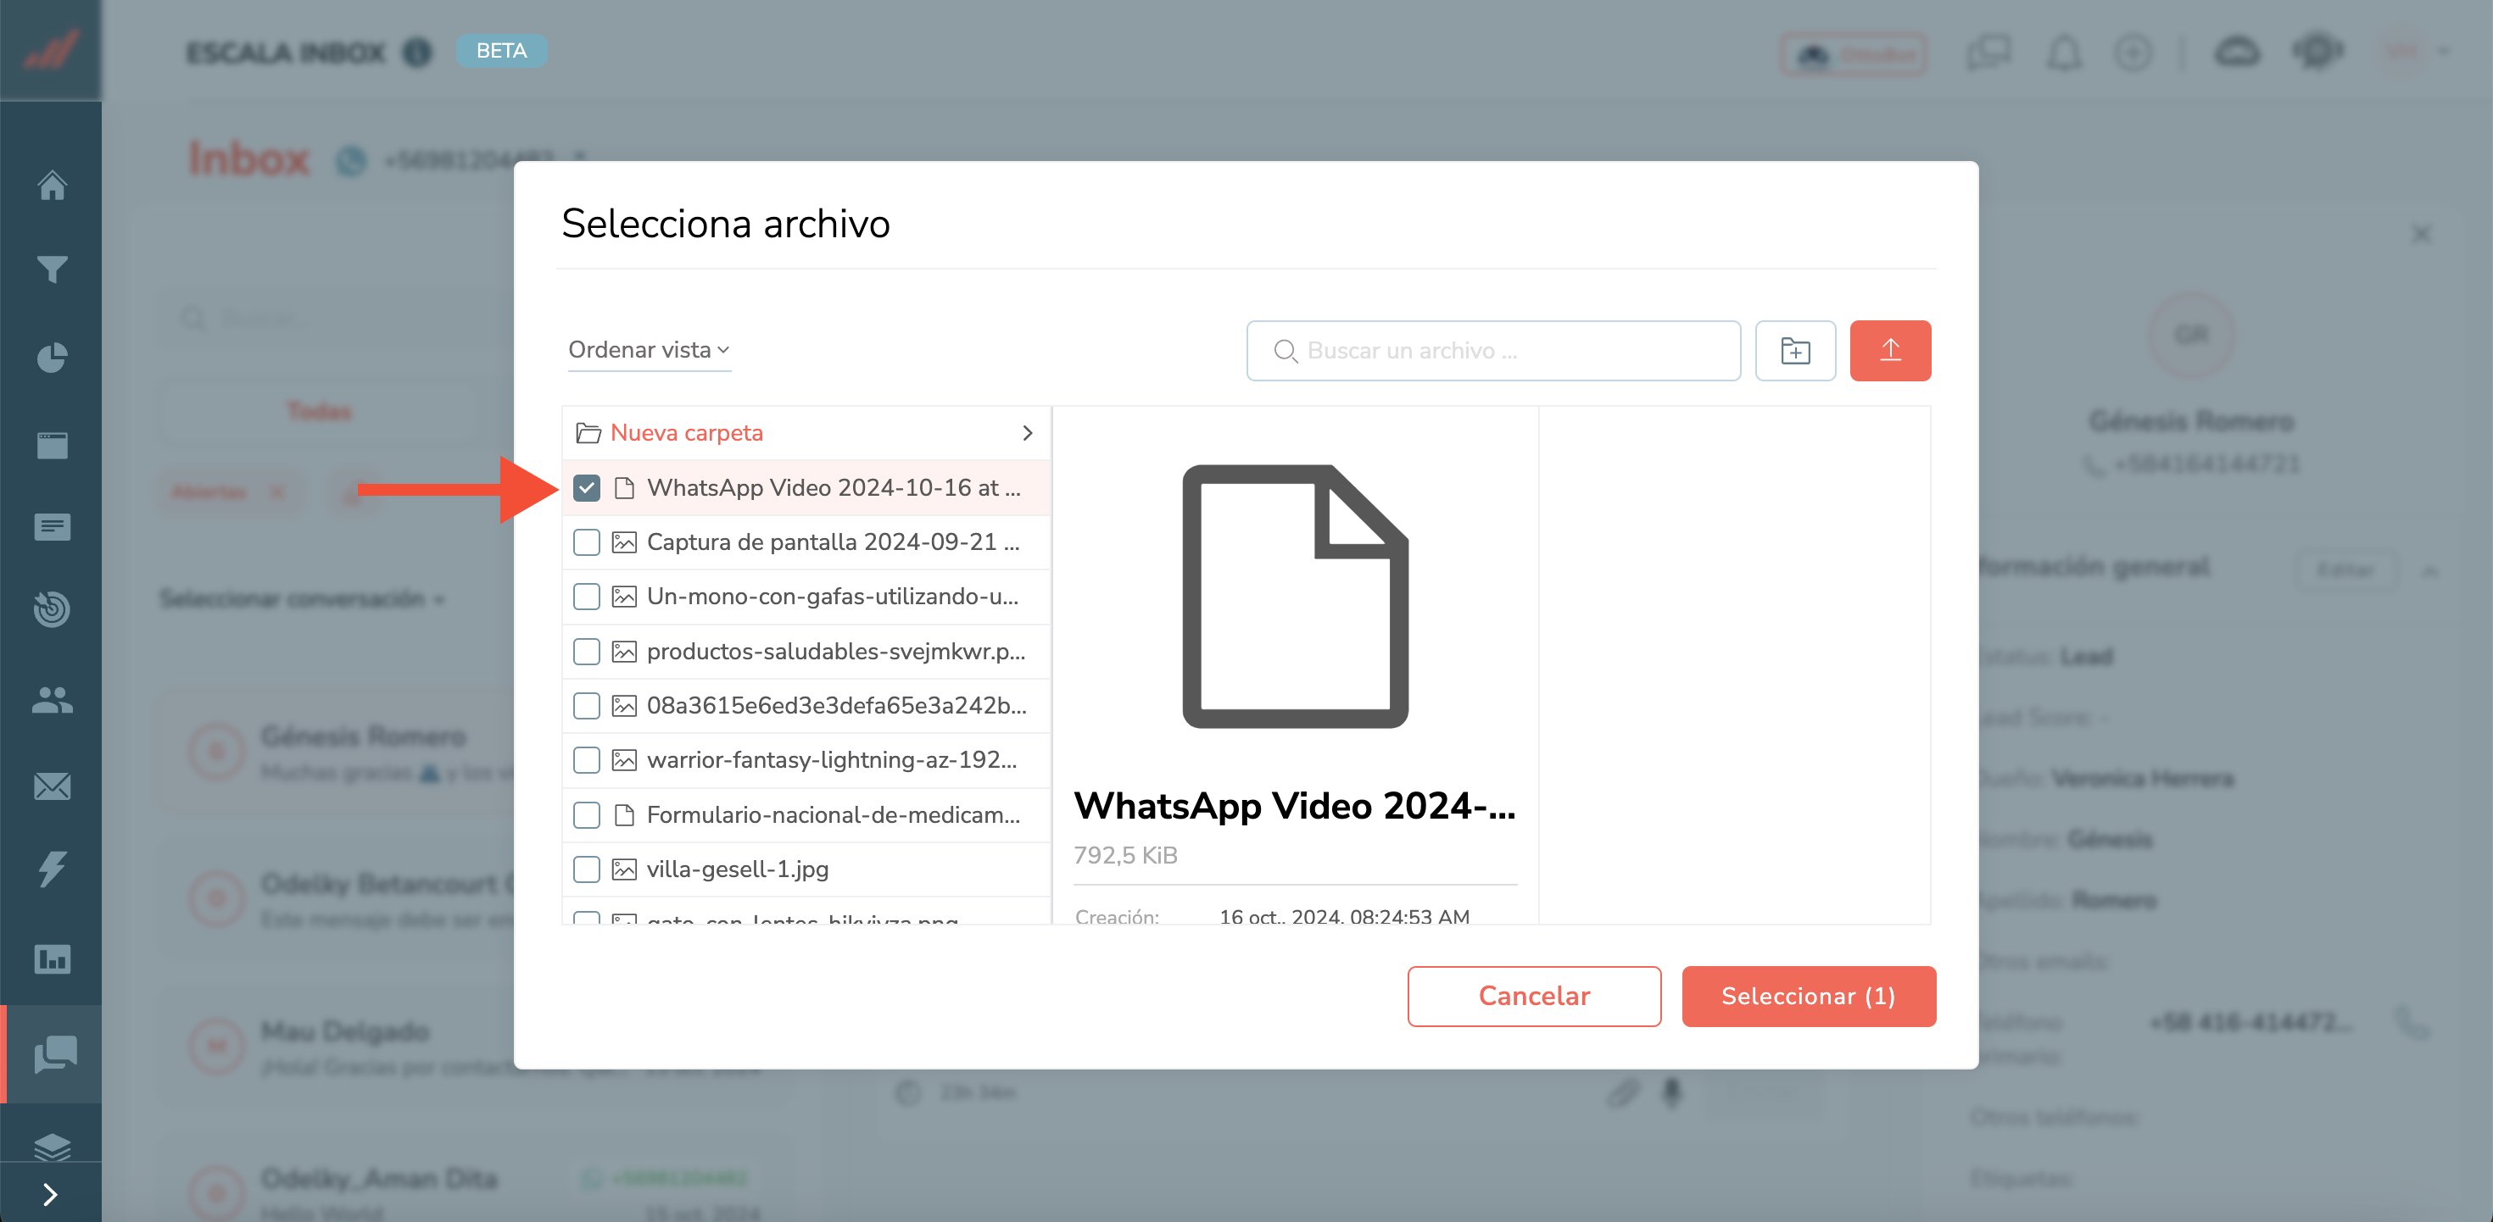Click the notifications bell icon
The image size is (2493, 1222).
2063,53
